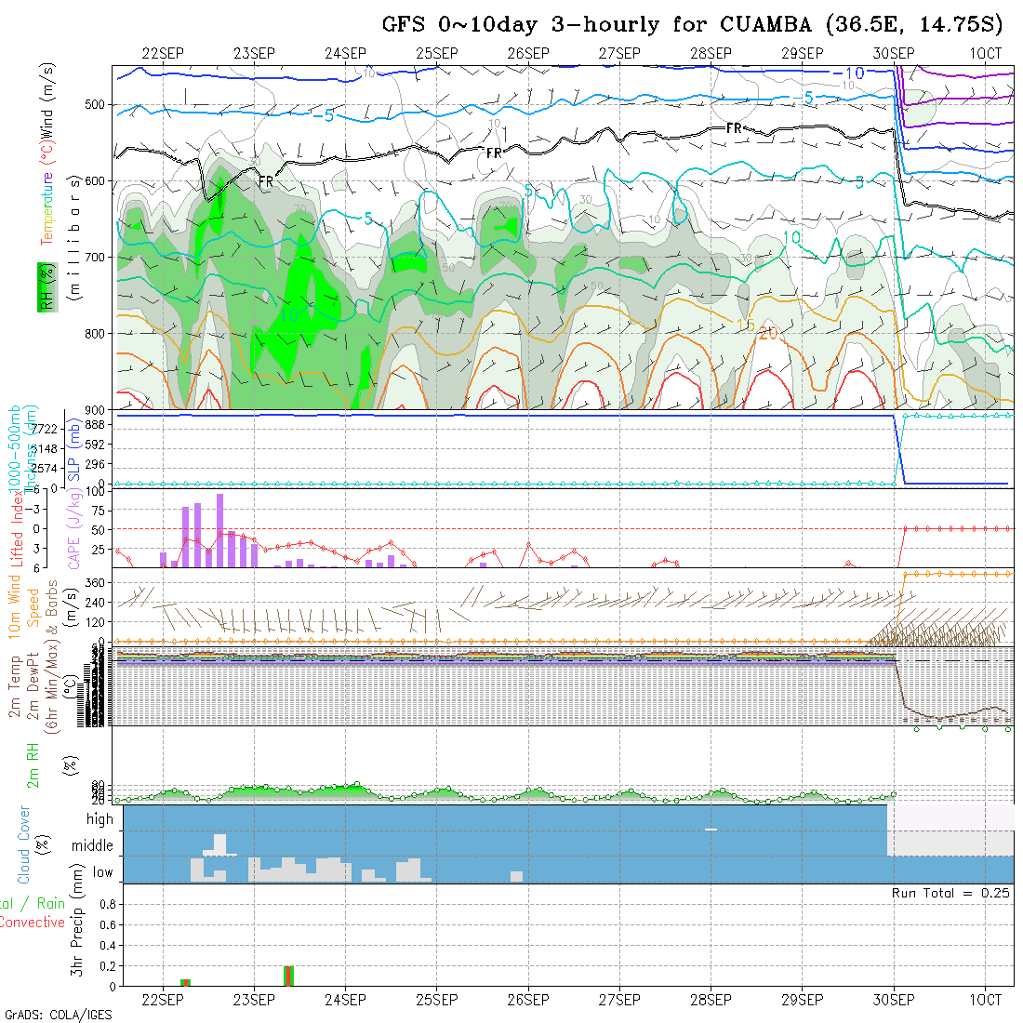
Task: Click the GFS CUAMBA chart title
Action: [x=693, y=24]
